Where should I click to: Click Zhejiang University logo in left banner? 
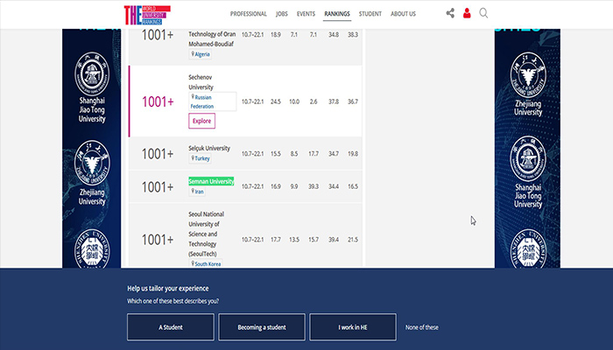(92, 163)
